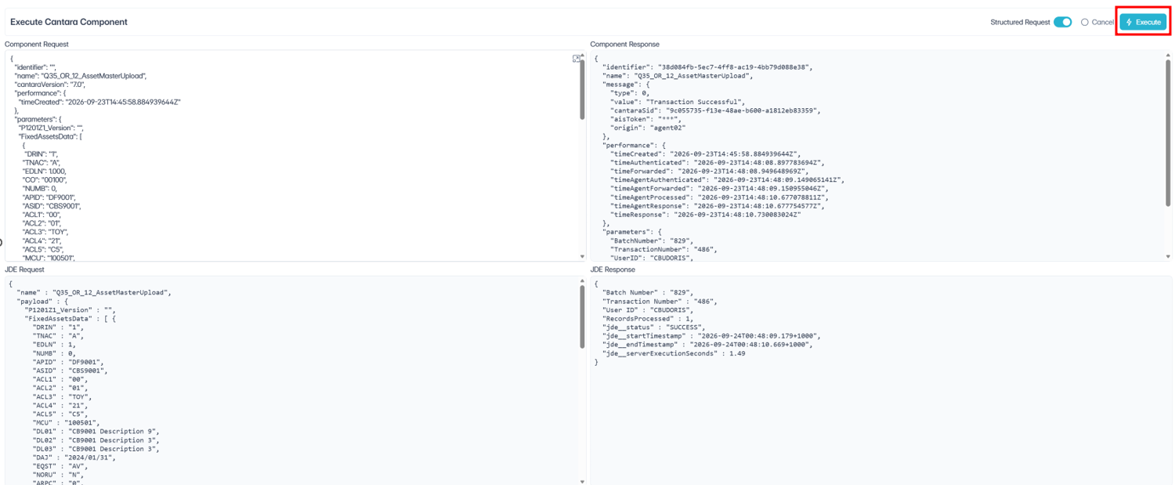Click the "timeForwarded" line
The width and height of the screenshot is (1175, 485).
coord(709,171)
